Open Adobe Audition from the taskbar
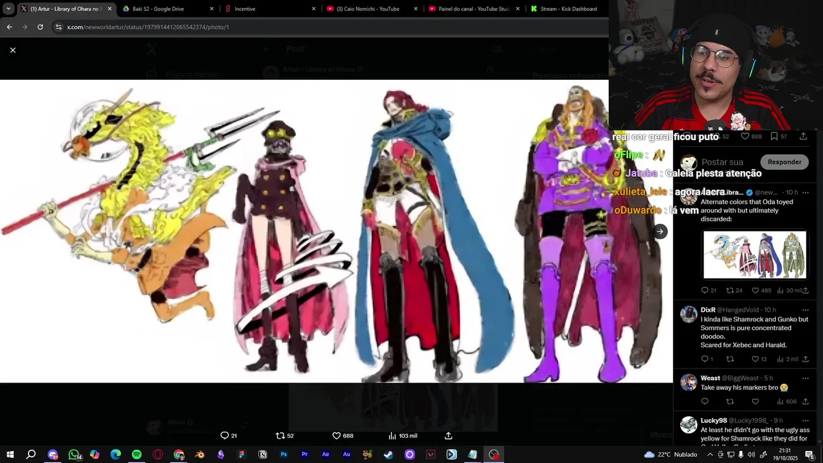The width and height of the screenshot is (823, 463). (347, 455)
